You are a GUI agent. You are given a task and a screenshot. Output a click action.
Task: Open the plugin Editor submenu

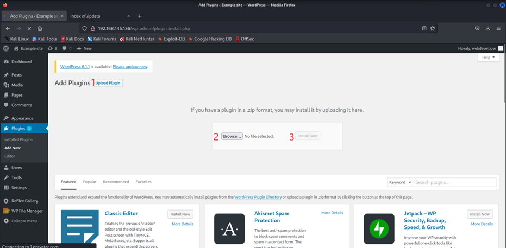point(10,156)
